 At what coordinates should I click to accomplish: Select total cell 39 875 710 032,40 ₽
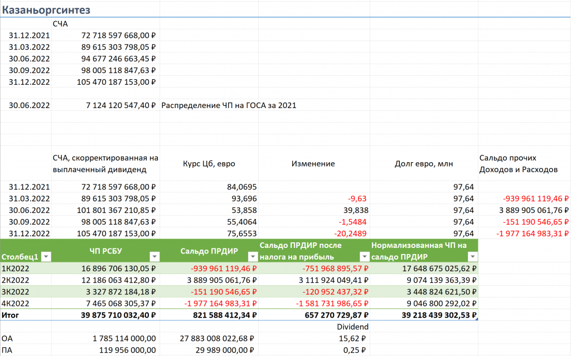(118, 315)
